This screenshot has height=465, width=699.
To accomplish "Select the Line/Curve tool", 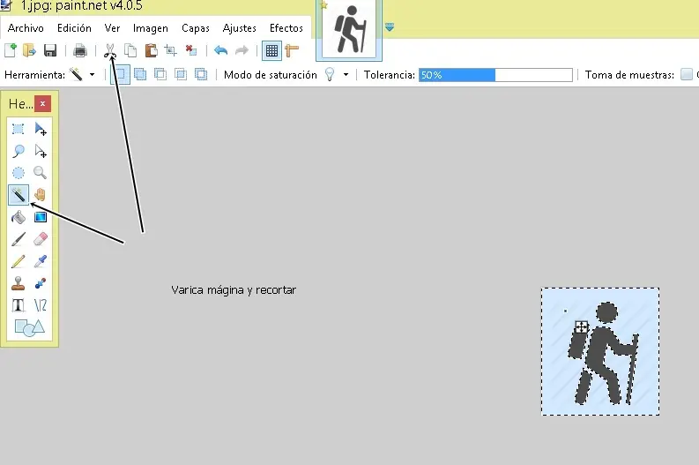I will point(41,305).
